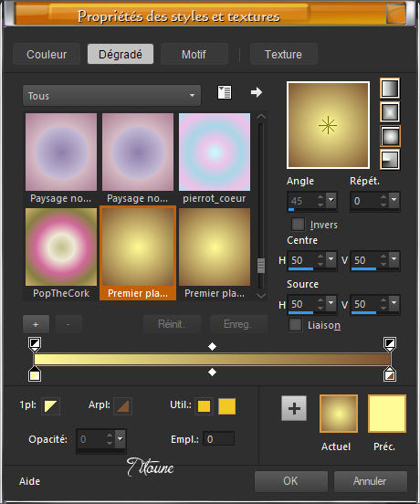Viewport: 420px width, 504px height.
Task: Confirm with the OK button
Action: tap(291, 481)
